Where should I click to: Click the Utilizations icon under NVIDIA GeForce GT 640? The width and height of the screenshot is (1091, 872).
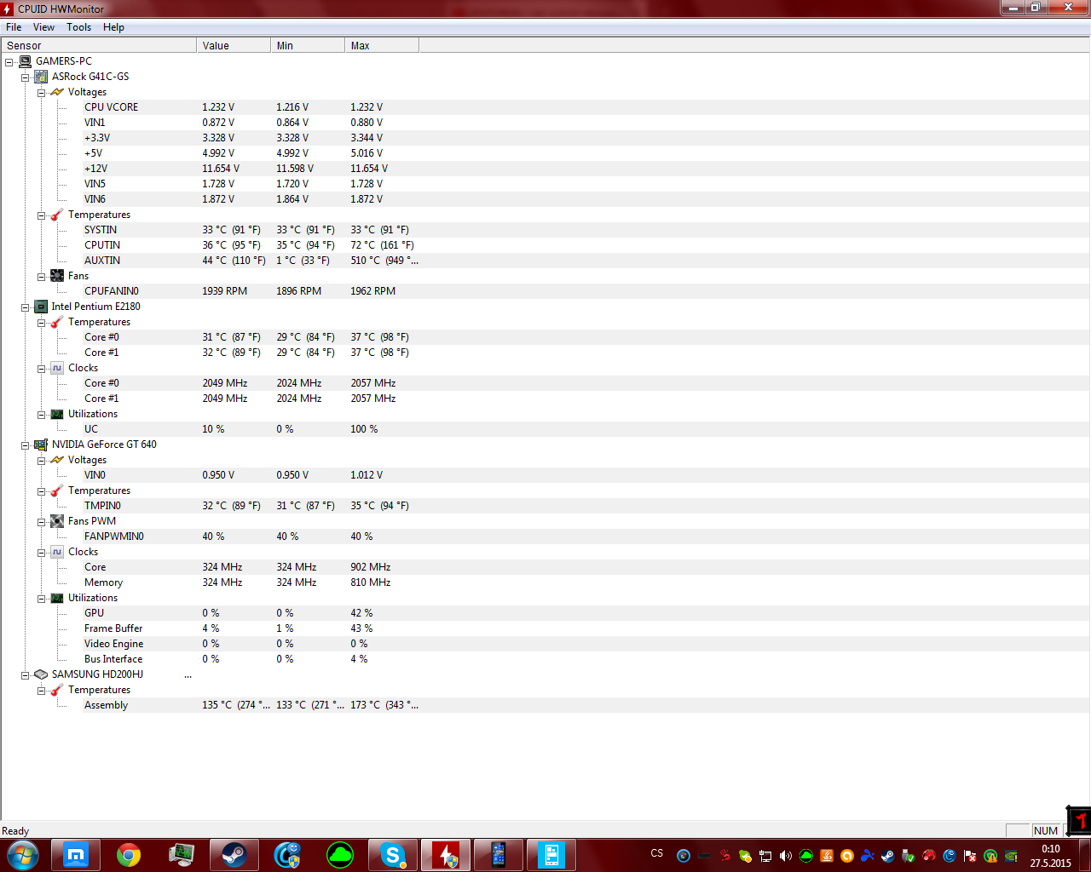[x=57, y=598]
